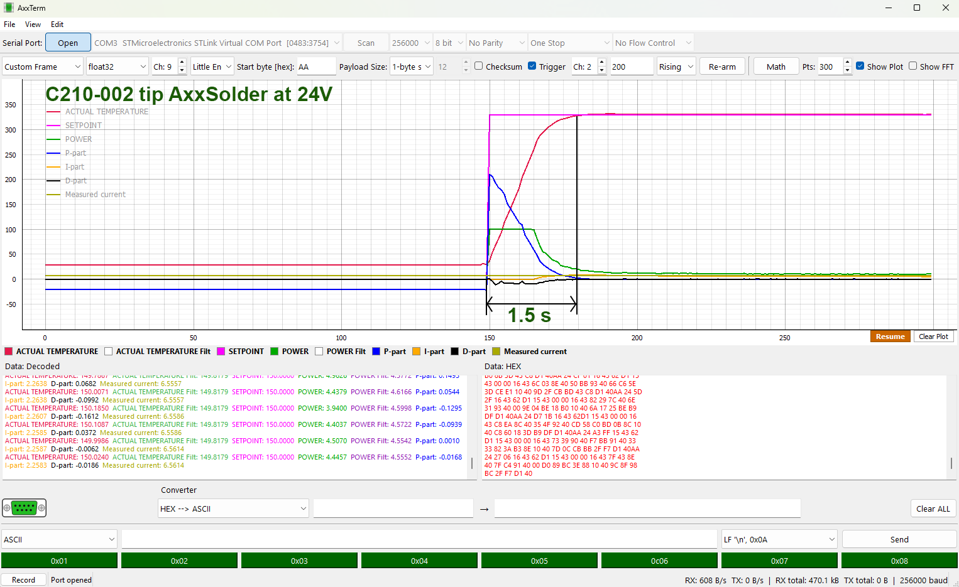The width and height of the screenshot is (959, 587).
Task: Open the 256000 baud rate dropdown
Action: [411, 43]
